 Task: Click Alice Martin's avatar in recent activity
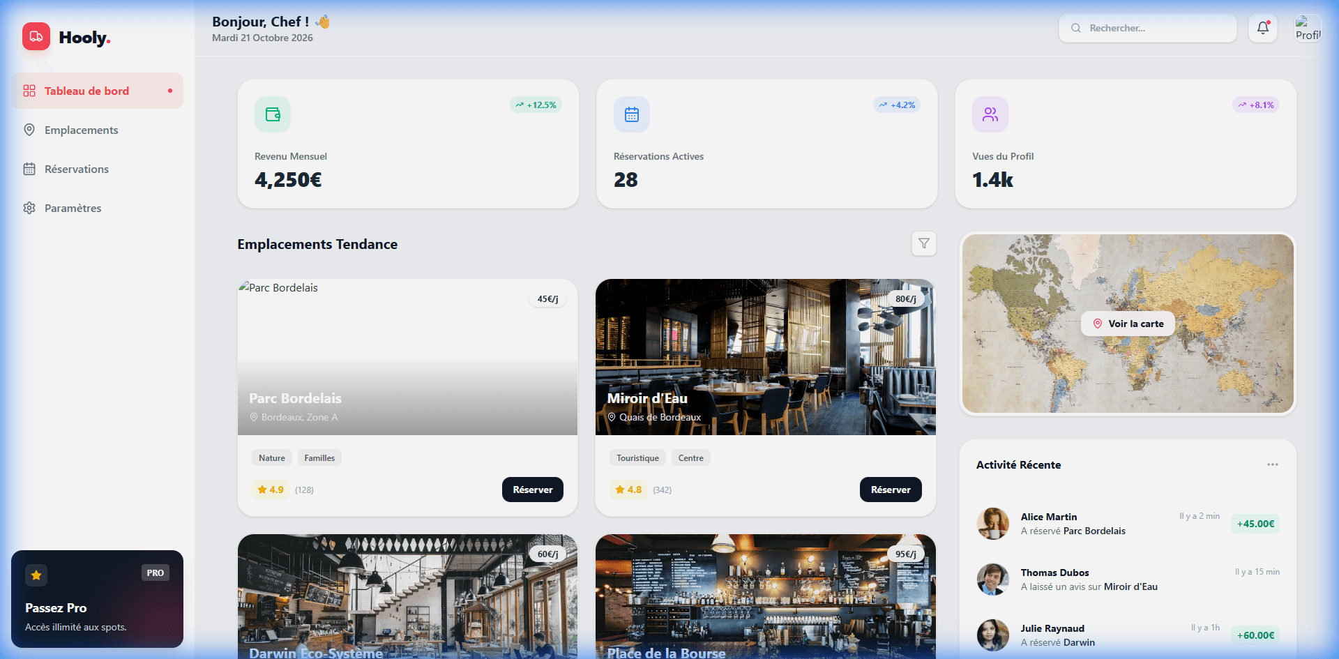(x=992, y=524)
